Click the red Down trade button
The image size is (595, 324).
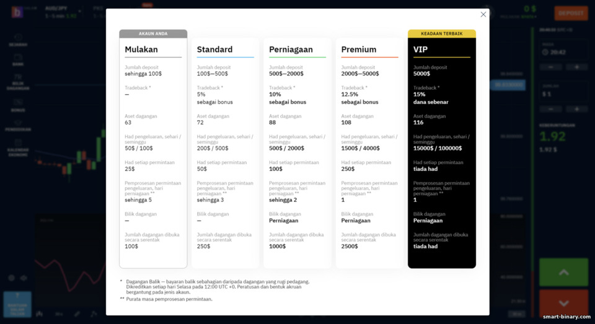[x=564, y=303]
